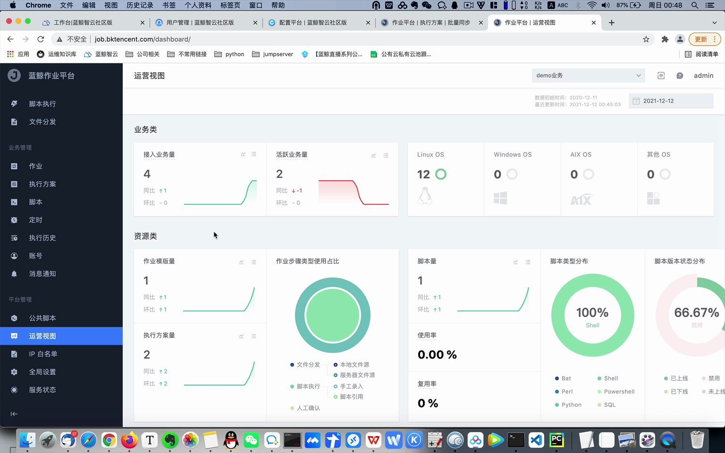Expand the browser tab search chevron
This screenshot has width=725, height=453.
715,23
